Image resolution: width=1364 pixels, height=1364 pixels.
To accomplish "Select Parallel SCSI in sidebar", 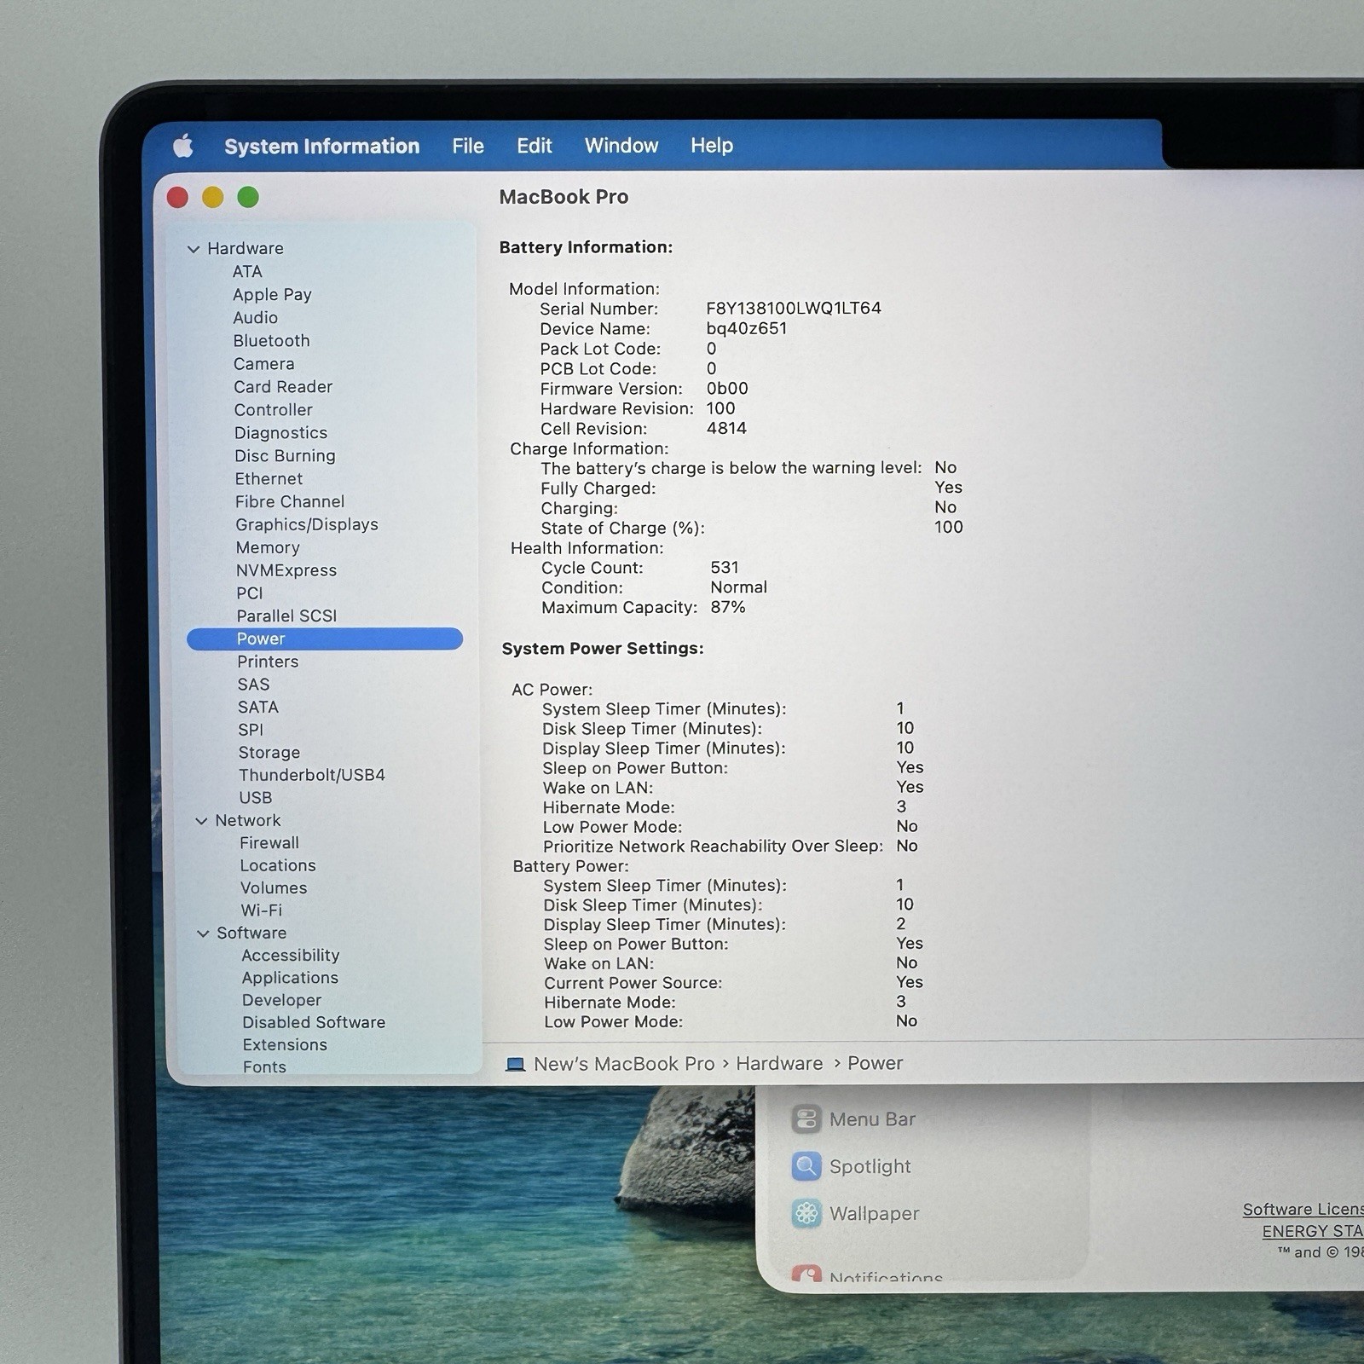I will pyautogui.click(x=286, y=616).
